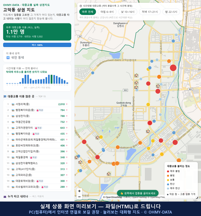Click the 학생 badge on rank 6 행정복지타운

(36, 134)
